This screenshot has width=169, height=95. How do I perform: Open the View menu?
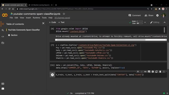pos(22,18)
